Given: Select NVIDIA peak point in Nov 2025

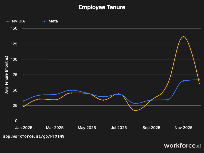Looking at the screenshot, I should 183,37.
